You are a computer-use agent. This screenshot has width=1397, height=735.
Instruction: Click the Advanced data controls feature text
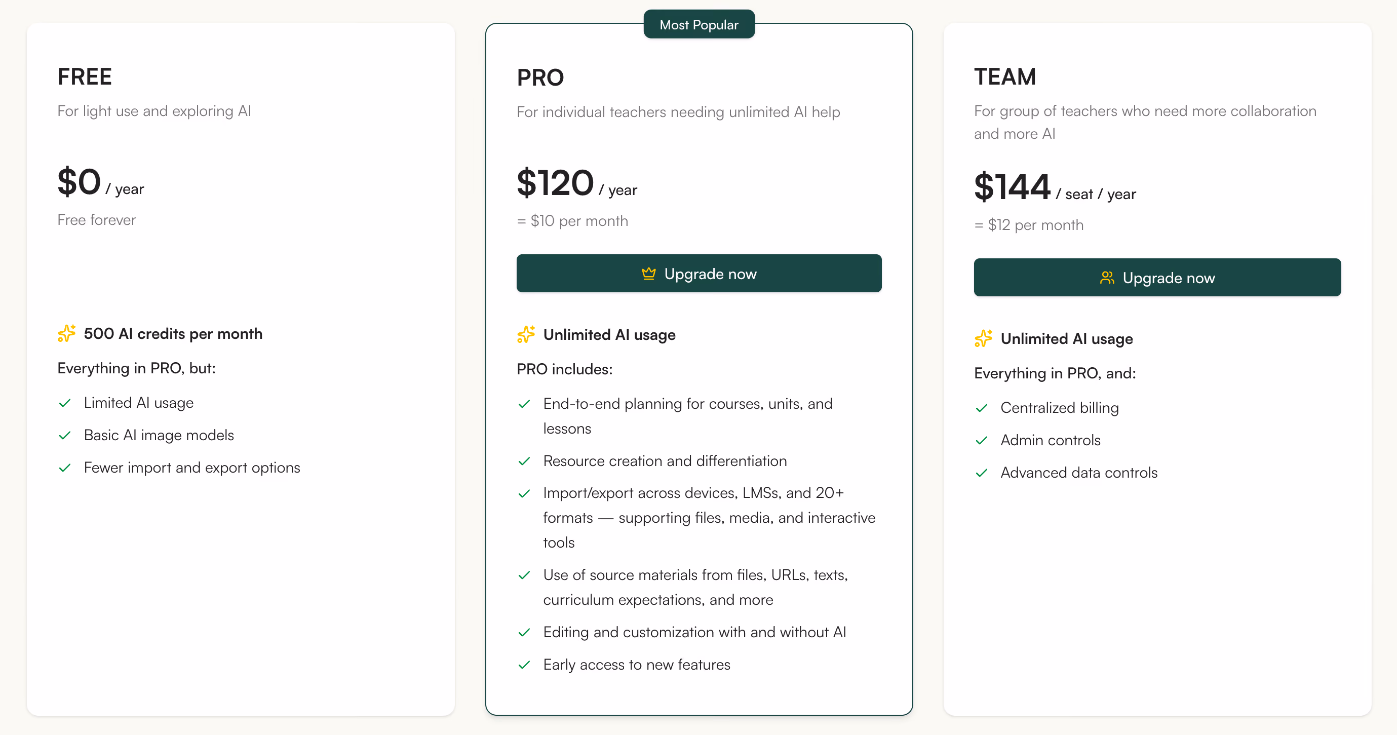click(x=1078, y=473)
